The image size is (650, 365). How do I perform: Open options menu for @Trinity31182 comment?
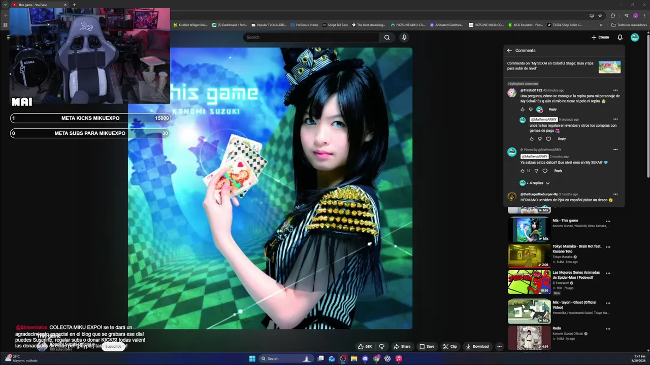tap(615, 90)
